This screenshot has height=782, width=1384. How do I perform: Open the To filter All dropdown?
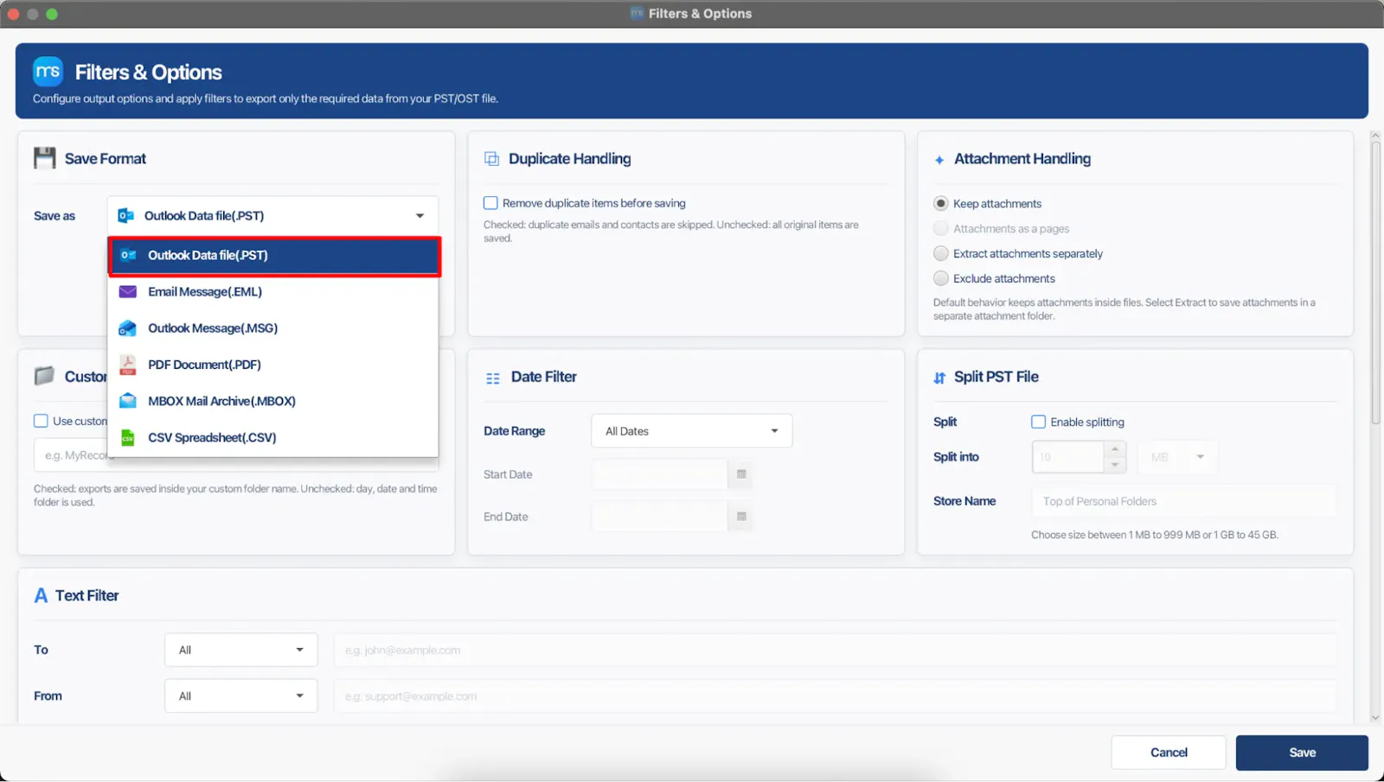click(241, 650)
